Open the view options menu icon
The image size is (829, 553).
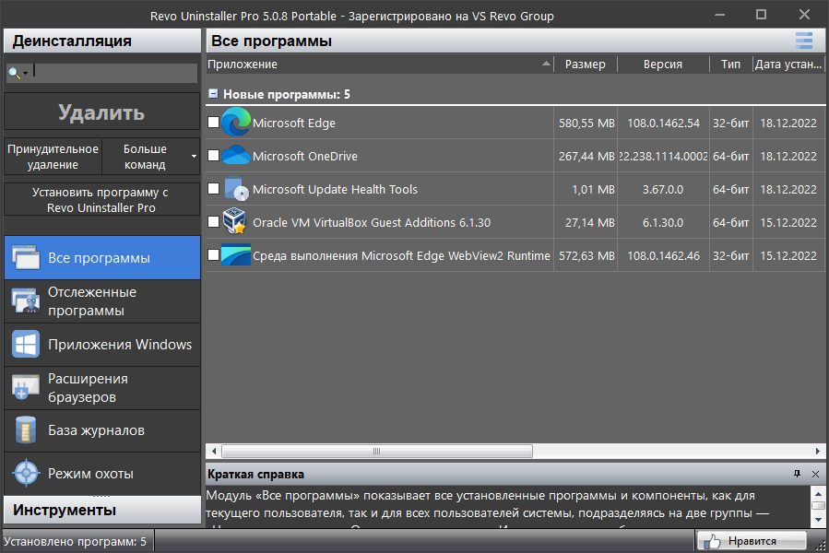coord(804,41)
